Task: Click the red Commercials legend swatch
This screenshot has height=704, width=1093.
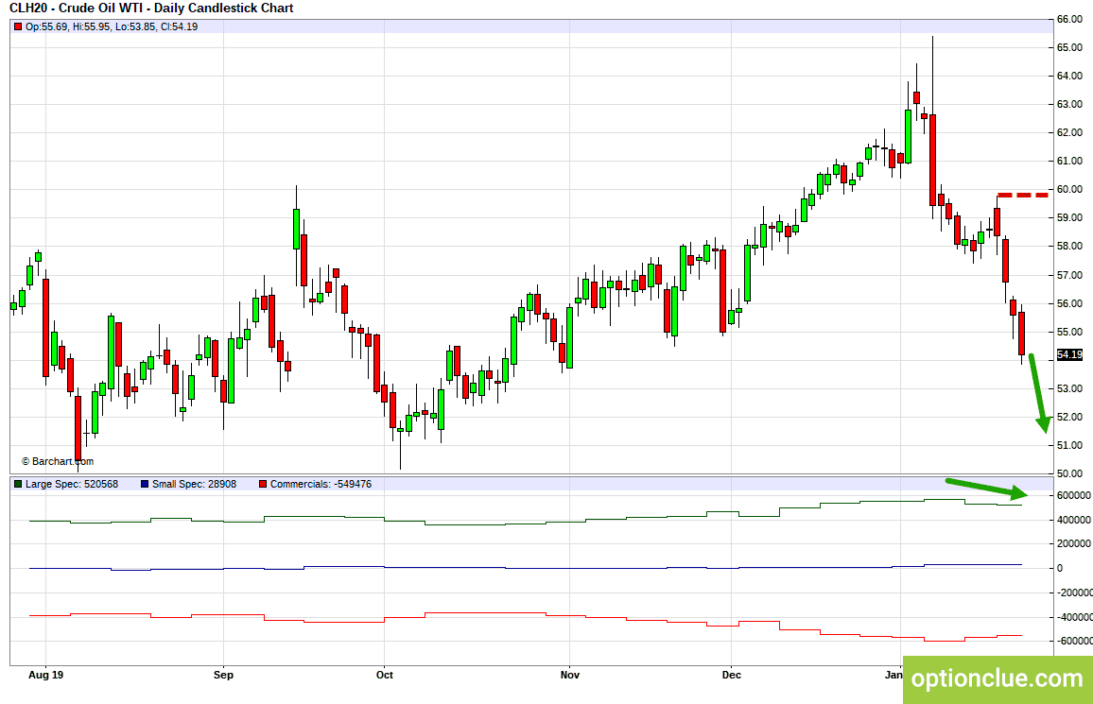Action: [x=263, y=484]
